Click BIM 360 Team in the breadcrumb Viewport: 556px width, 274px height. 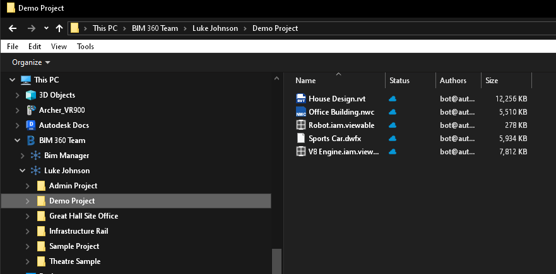pyautogui.click(x=155, y=28)
